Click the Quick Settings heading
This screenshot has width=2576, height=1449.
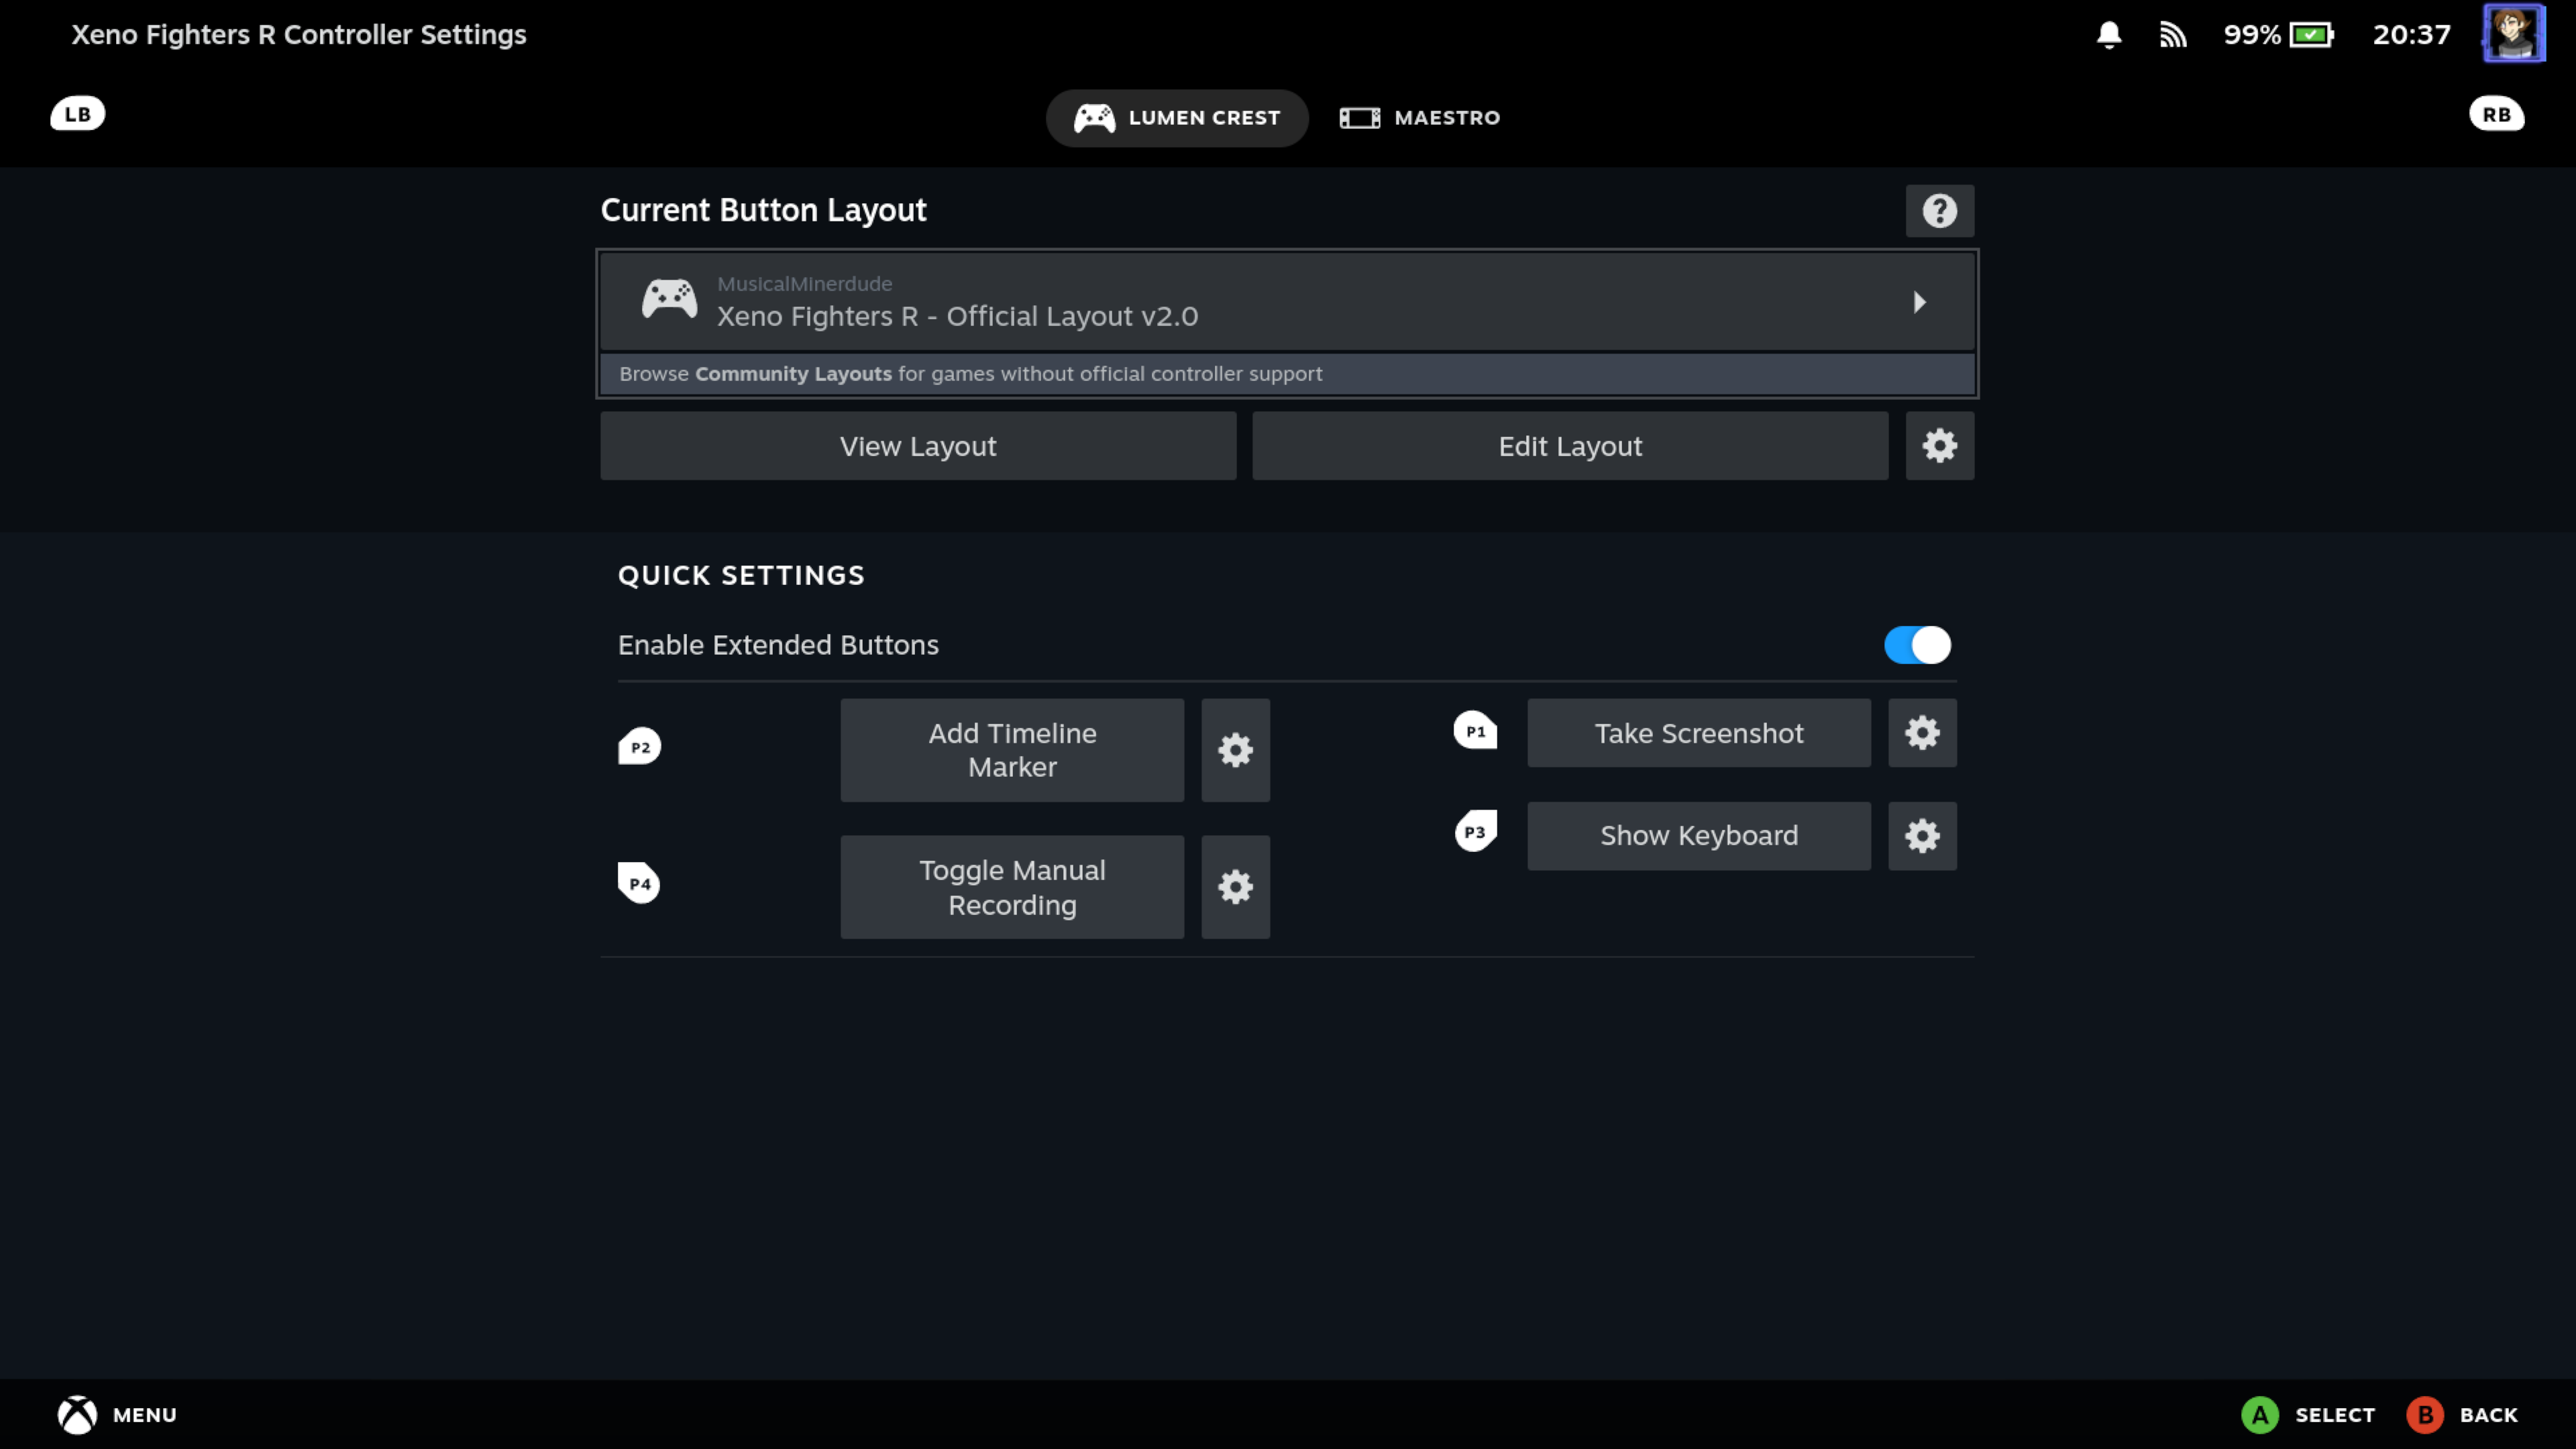point(741,575)
